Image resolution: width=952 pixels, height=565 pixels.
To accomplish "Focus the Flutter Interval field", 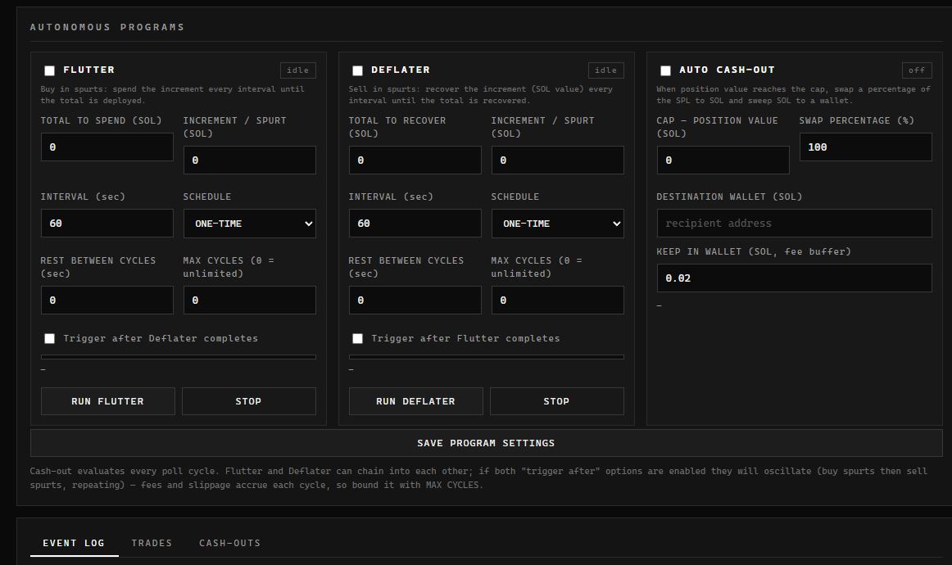I will (107, 224).
